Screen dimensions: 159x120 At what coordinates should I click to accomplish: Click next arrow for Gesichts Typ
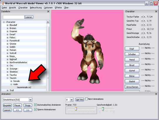point(145,21)
